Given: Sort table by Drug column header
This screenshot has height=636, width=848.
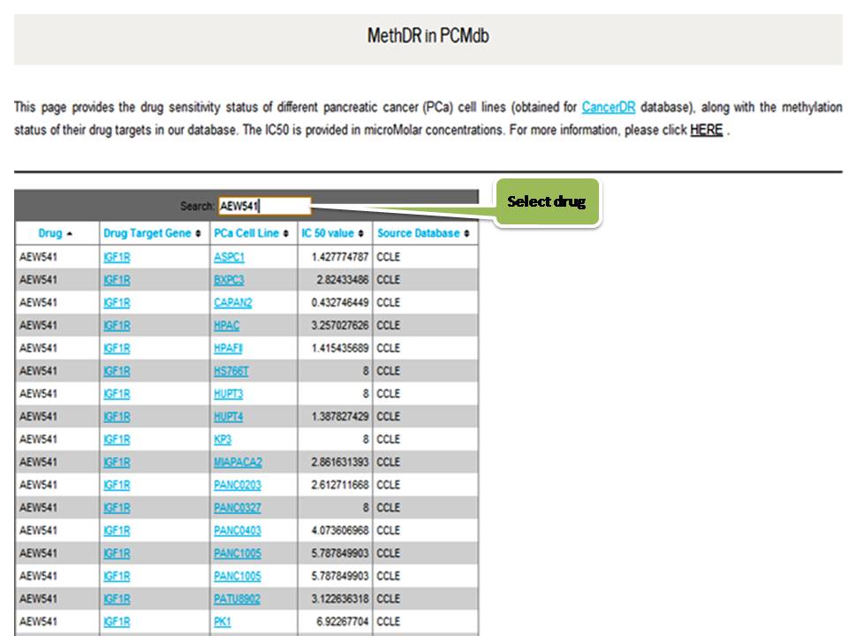Looking at the screenshot, I should 56,233.
